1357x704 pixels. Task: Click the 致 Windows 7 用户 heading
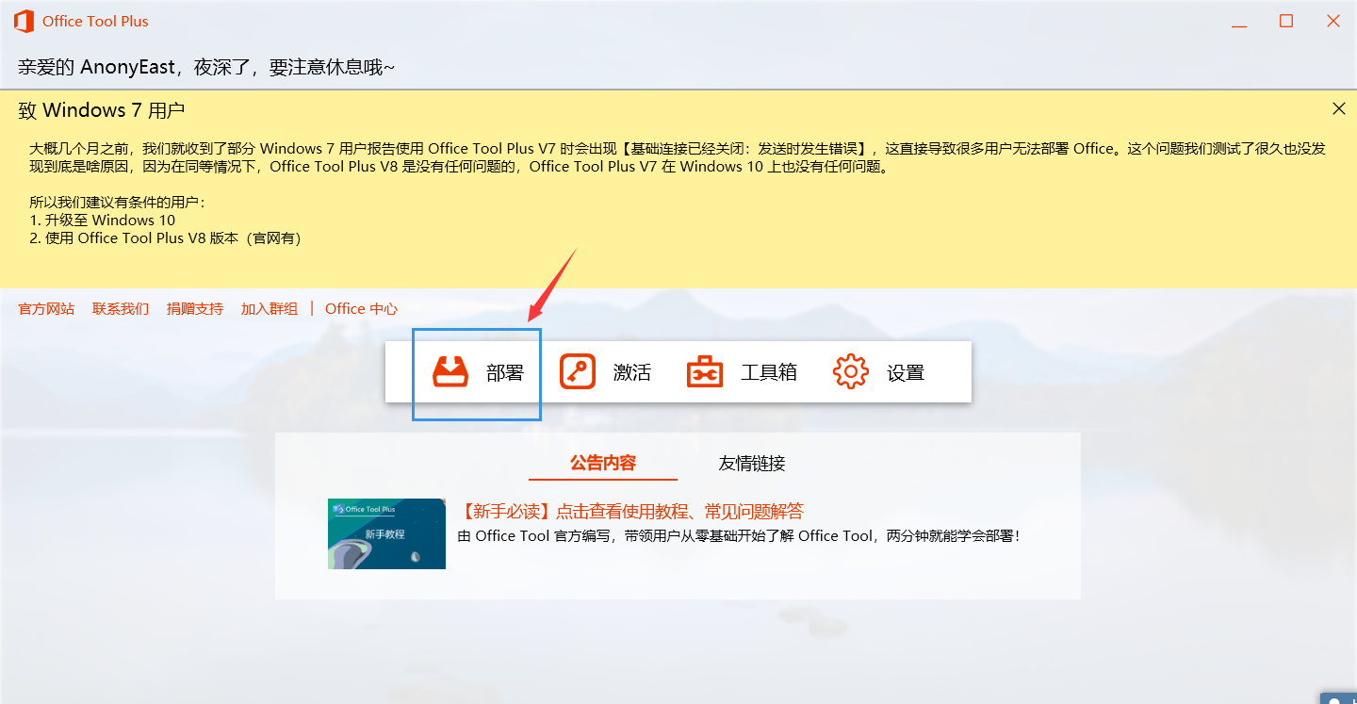pos(102,110)
